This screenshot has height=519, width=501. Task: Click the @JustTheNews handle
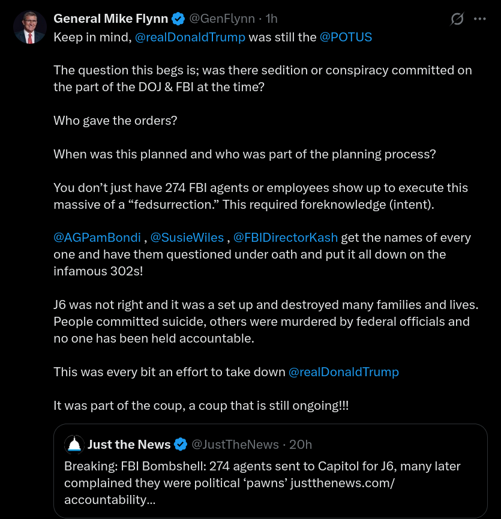coord(235,445)
